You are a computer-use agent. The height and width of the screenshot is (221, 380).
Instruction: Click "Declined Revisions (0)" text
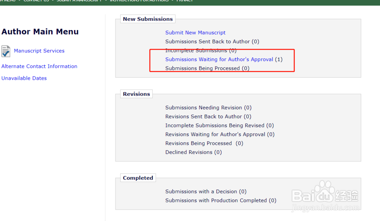(x=193, y=152)
